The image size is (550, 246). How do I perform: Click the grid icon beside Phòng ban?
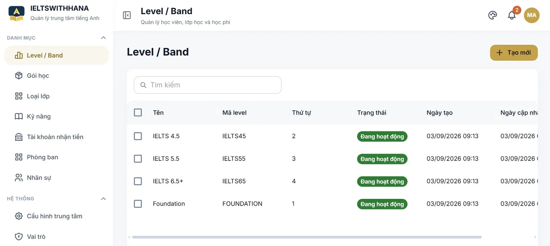point(18,157)
